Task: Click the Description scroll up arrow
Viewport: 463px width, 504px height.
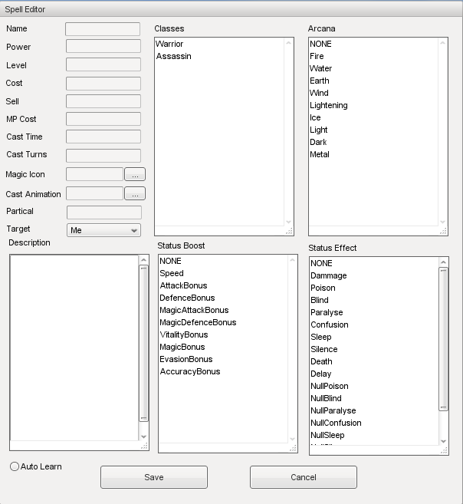Action: pos(143,260)
